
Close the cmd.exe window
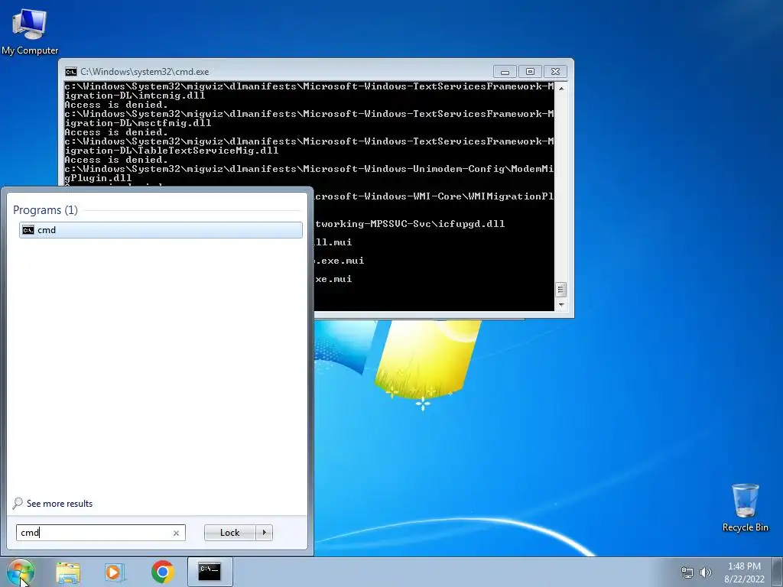pyautogui.click(x=555, y=72)
